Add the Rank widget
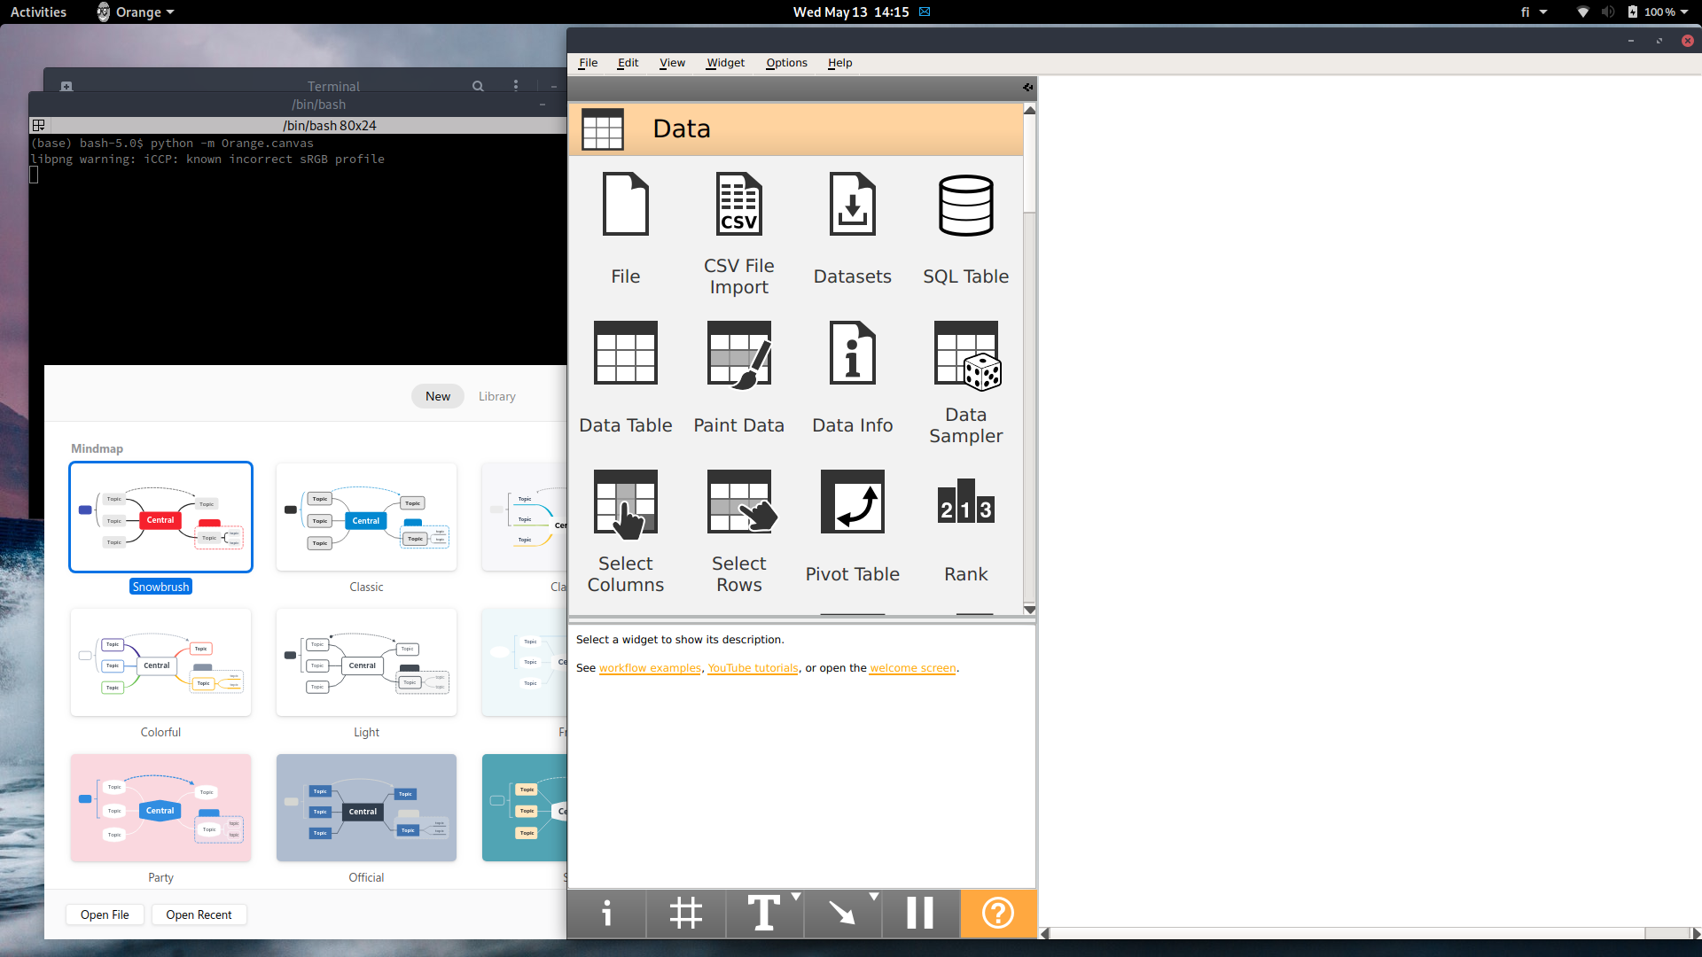The width and height of the screenshot is (1702, 957). click(x=965, y=525)
